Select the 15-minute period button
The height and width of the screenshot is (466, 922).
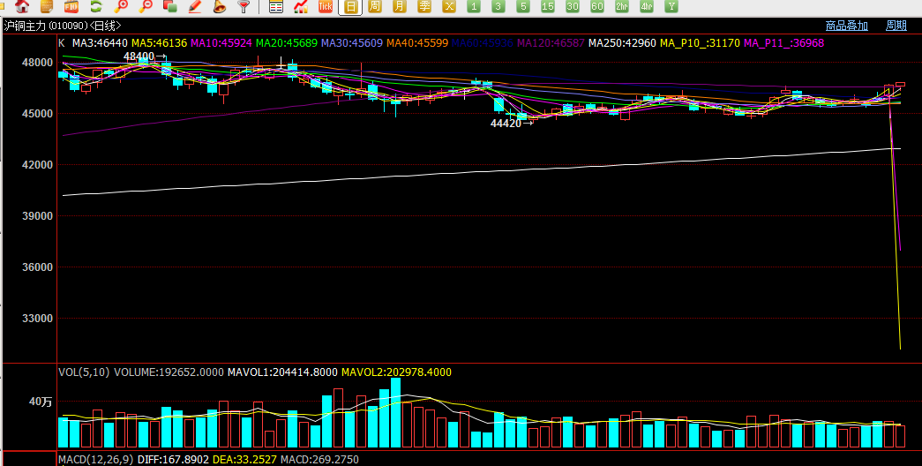pyautogui.click(x=548, y=6)
